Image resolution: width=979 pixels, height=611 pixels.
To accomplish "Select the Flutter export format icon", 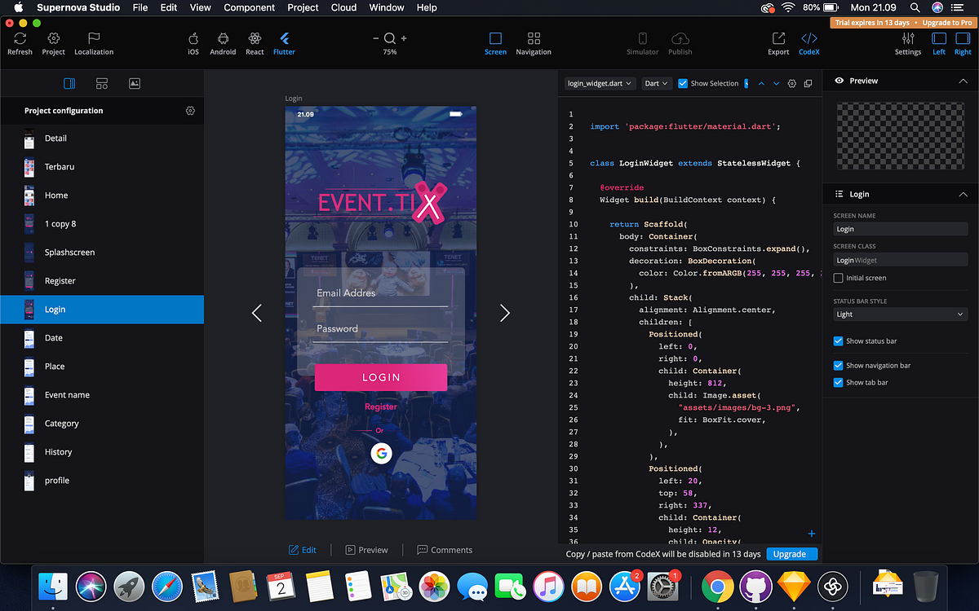I will pos(284,43).
